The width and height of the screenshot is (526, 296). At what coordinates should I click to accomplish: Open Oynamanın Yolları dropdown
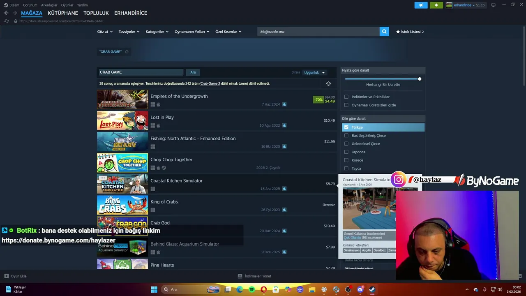point(192,32)
